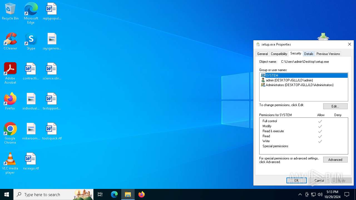
Task: Click the taskbar search box
Action: click(x=53, y=194)
